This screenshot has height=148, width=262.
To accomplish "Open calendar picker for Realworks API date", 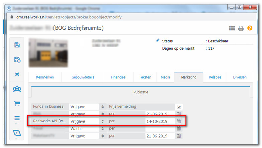I will click(179, 121).
